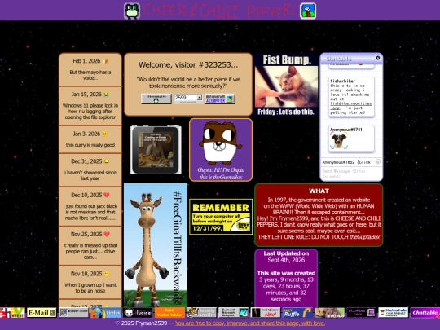Click the 'Last Updated on' text
This screenshot has width=440, height=330.
click(286, 253)
